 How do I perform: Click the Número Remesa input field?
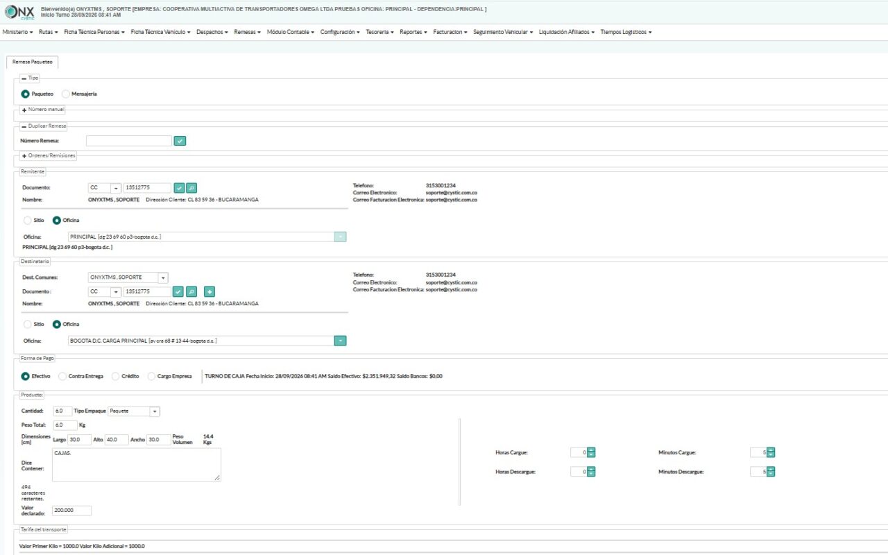tap(128, 141)
